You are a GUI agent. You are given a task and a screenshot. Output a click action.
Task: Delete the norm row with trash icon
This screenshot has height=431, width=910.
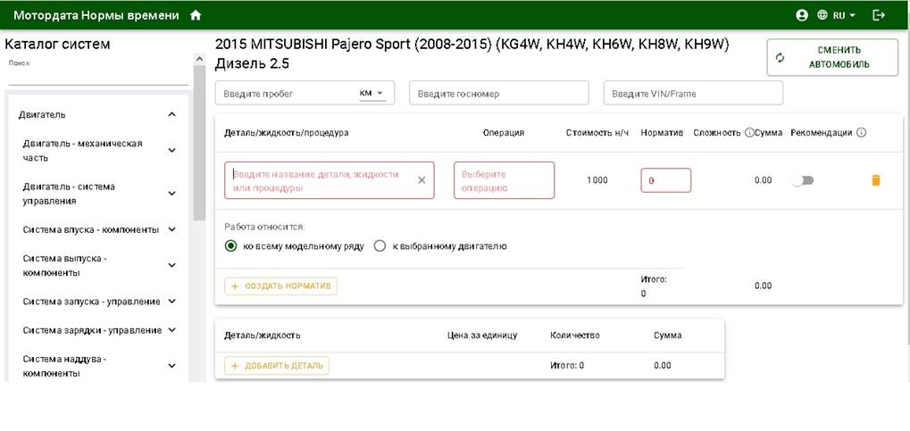[x=876, y=180]
